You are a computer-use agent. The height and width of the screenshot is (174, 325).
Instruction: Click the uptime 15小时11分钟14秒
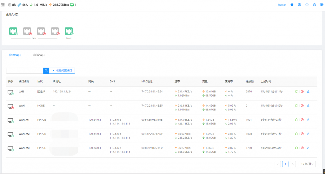[x=272, y=91]
